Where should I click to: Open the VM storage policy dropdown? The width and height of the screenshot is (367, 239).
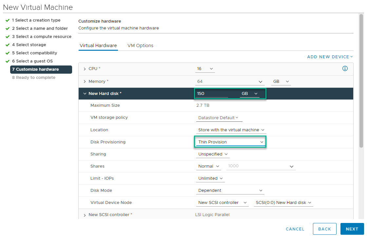click(x=219, y=118)
